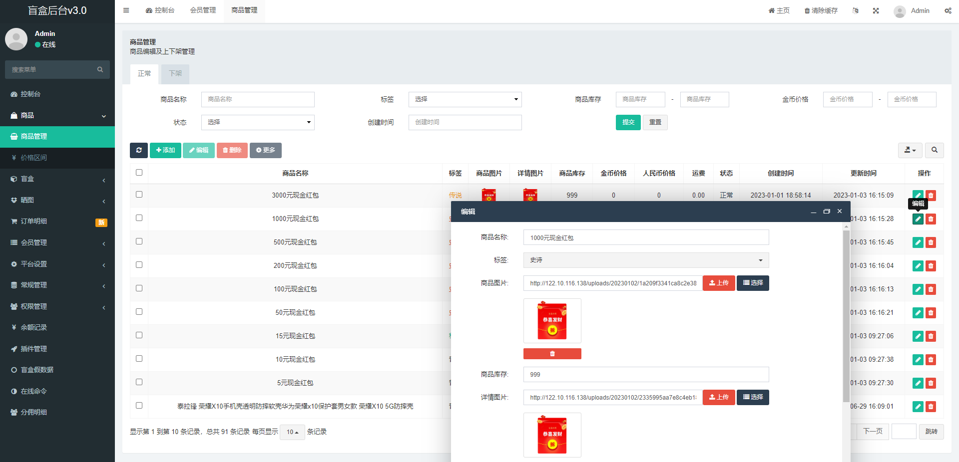959x462 pixels.
Task: Tick the checkbox for 3000元现金红包
Action: coord(139,195)
